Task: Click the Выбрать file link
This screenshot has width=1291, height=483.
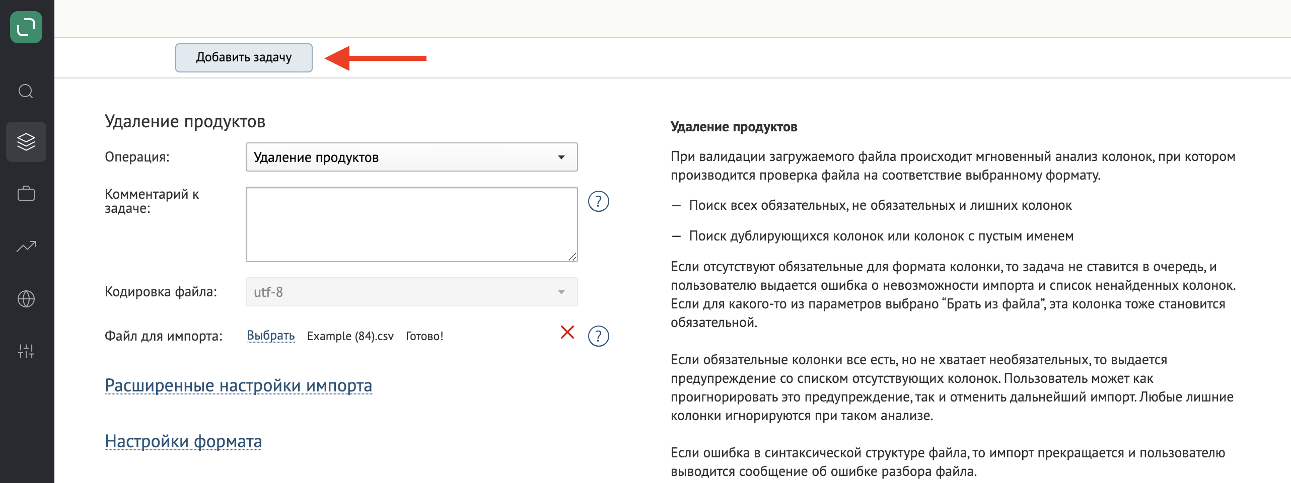Action: (x=271, y=336)
